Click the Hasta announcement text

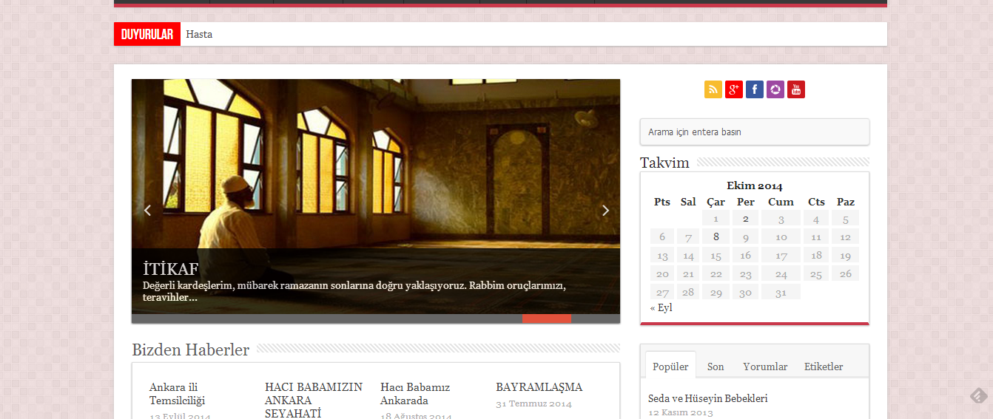click(199, 34)
